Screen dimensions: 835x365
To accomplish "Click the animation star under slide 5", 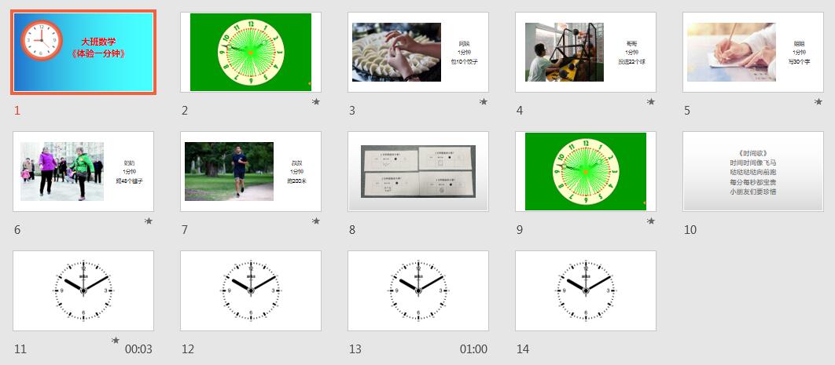I will [x=818, y=101].
